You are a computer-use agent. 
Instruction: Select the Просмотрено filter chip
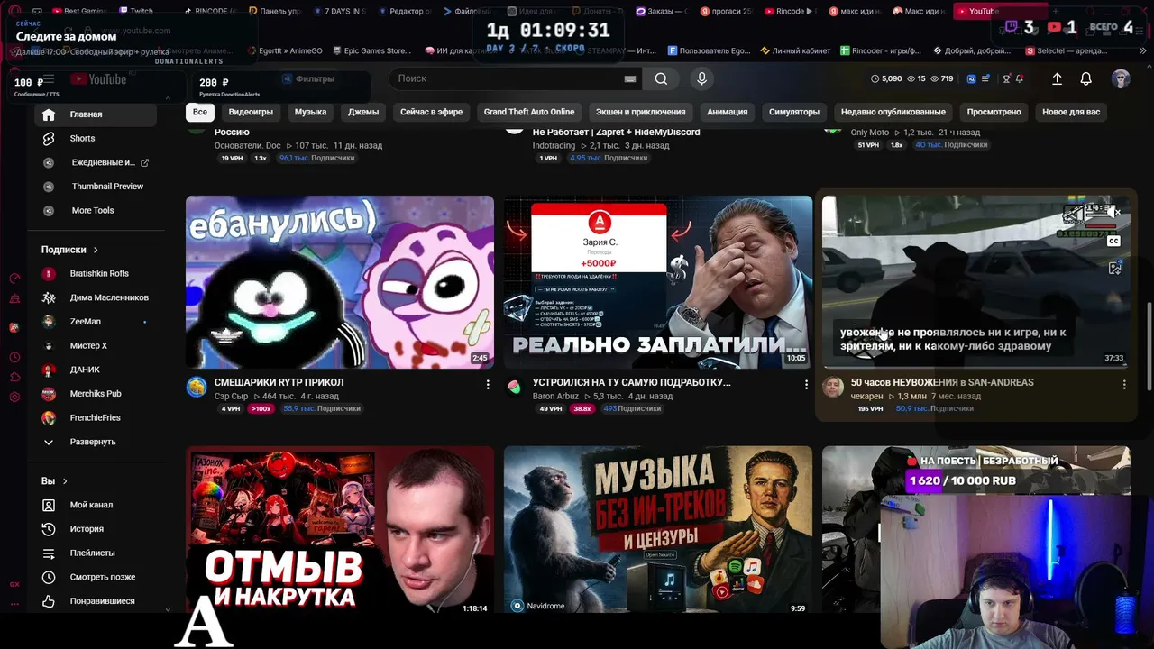[994, 112]
